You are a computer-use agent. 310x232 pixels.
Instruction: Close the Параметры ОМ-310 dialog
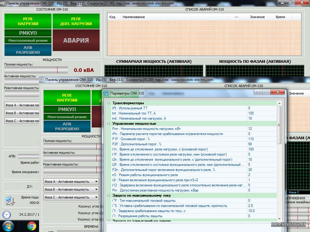pos(278,92)
